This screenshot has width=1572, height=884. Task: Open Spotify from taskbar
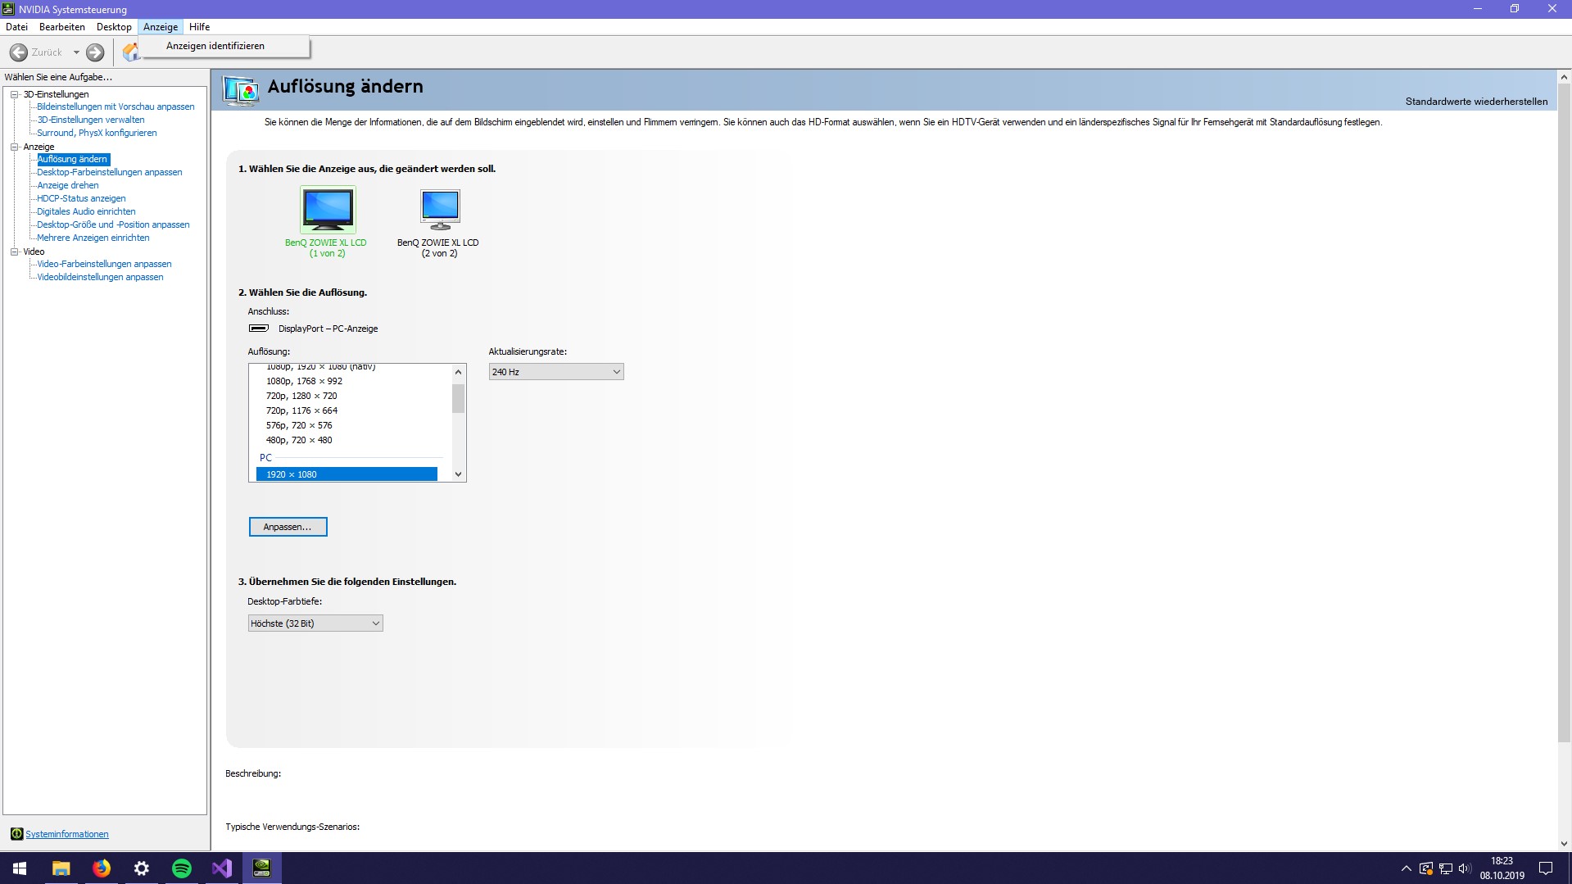[181, 868]
